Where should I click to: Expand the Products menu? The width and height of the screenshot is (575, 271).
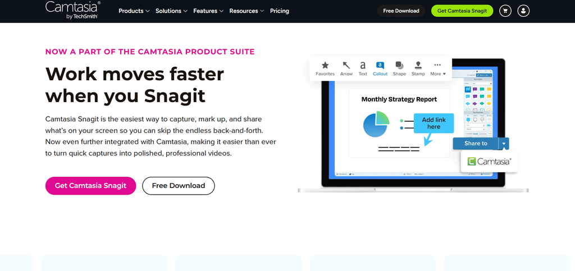134,11
